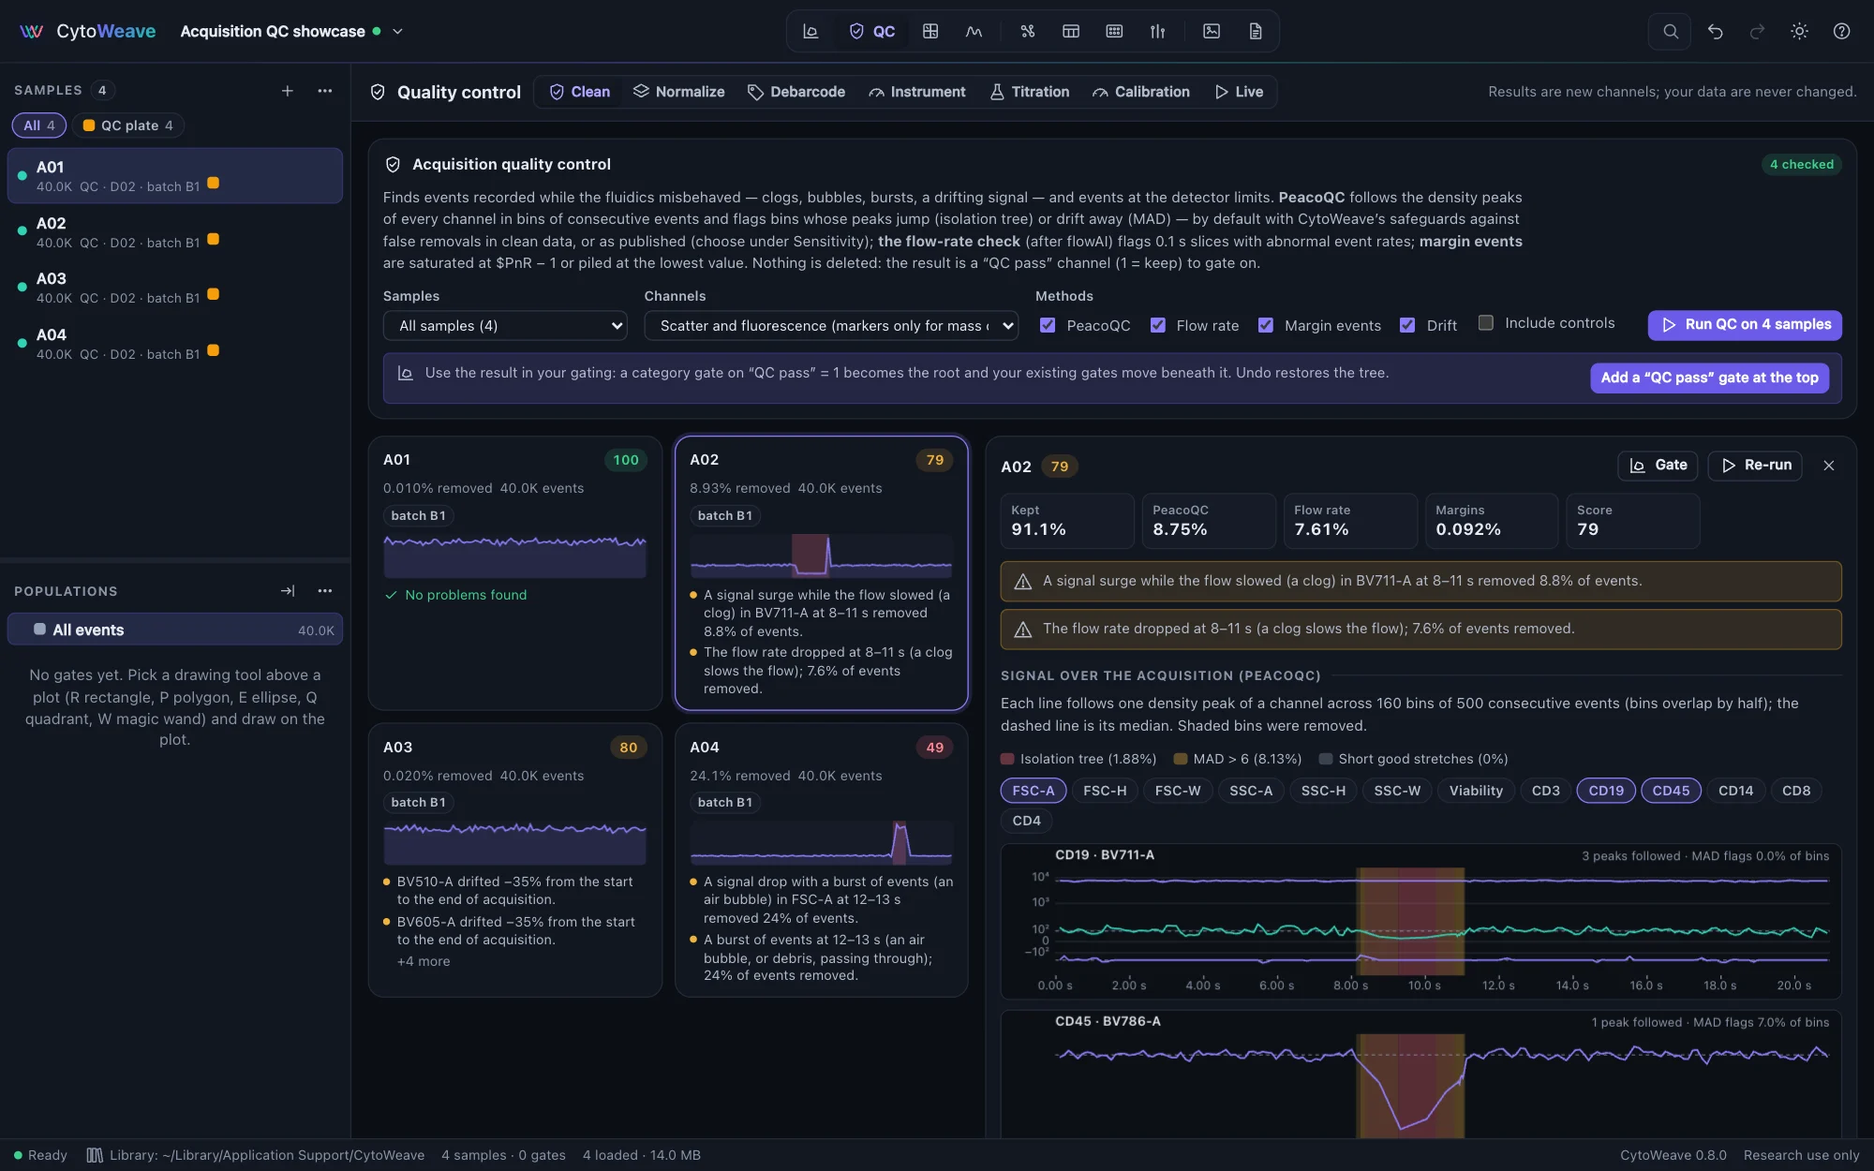Select the A04 sample result card
This screenshot has height=1171, width=1874.
pyautogui.click(x=821, y=859)
